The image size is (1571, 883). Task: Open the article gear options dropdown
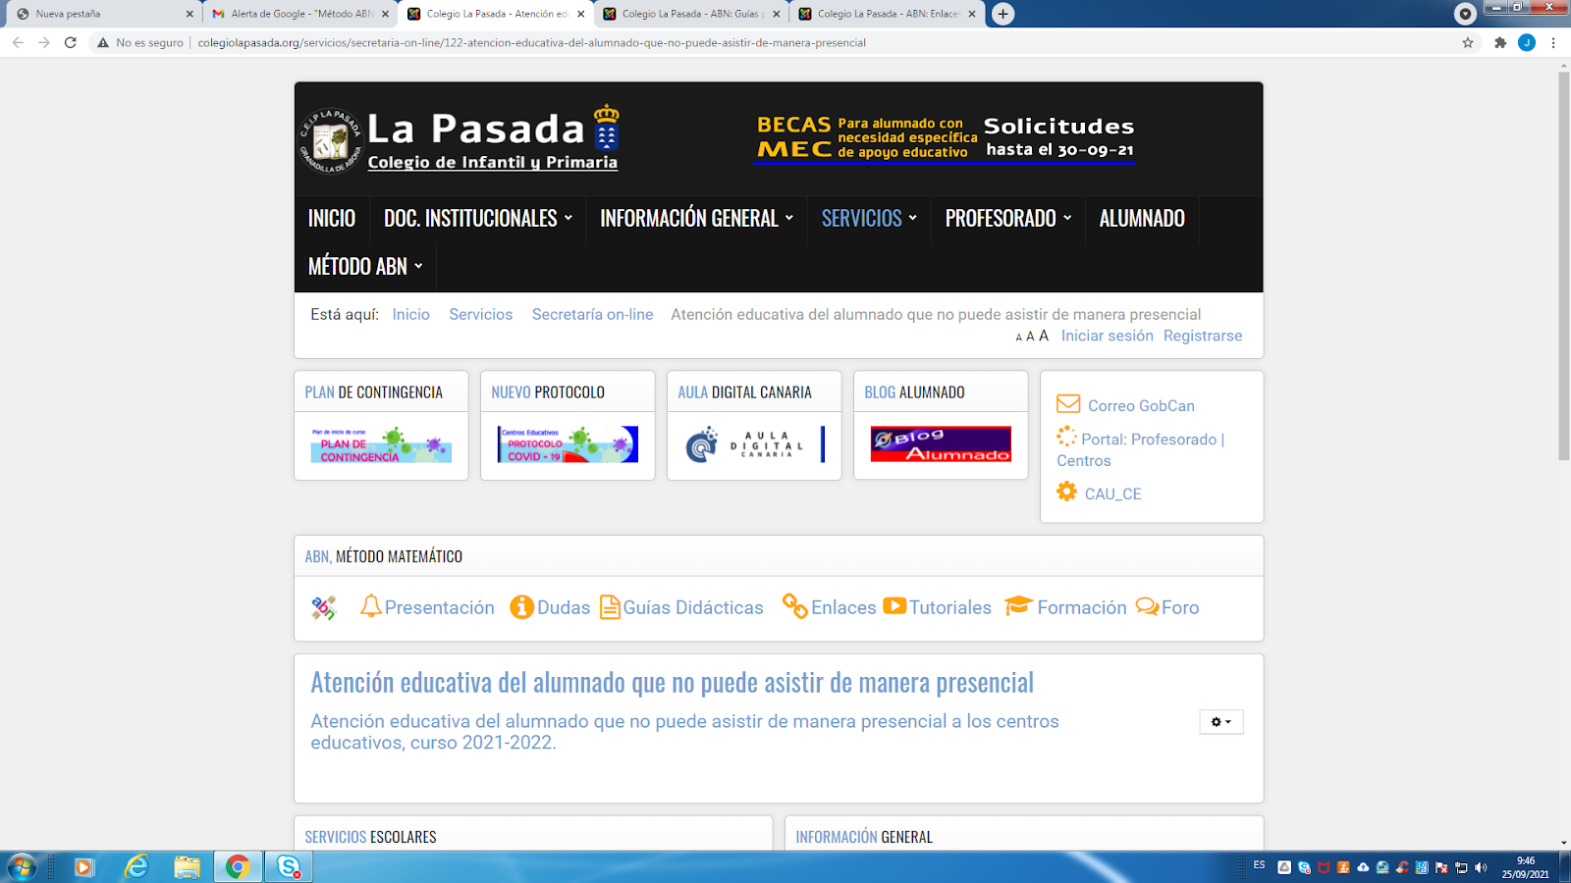coord(1221,722)
